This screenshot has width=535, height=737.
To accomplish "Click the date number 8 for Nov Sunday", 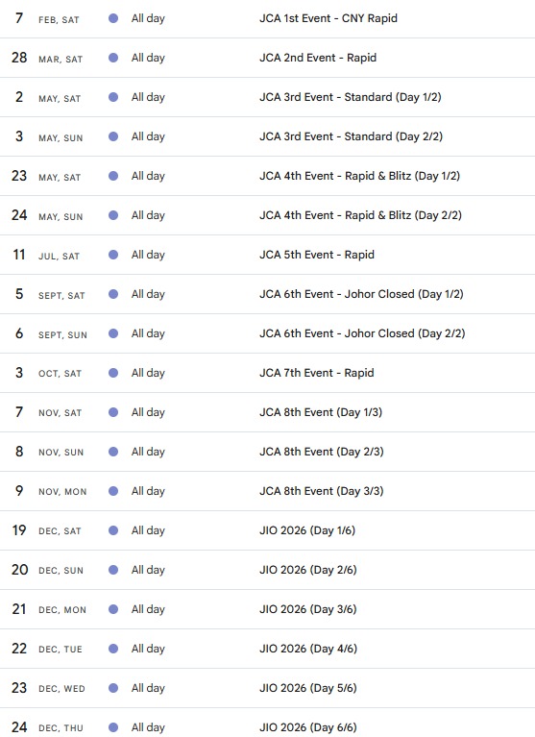I will (x=19, y=452).
